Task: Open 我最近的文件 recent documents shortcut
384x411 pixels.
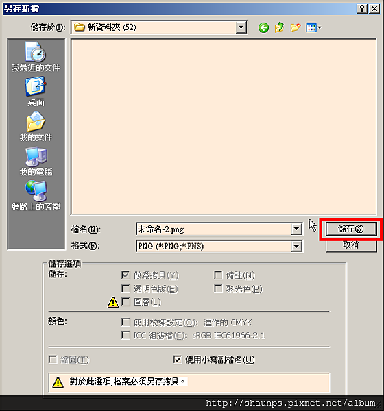Action: [x=36, y=57]
